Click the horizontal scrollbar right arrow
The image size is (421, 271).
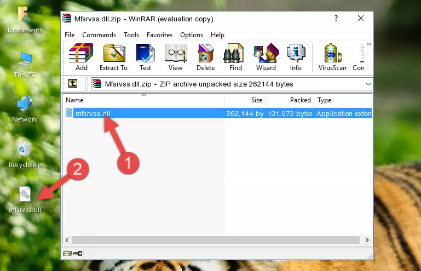(x=367, y=240)
